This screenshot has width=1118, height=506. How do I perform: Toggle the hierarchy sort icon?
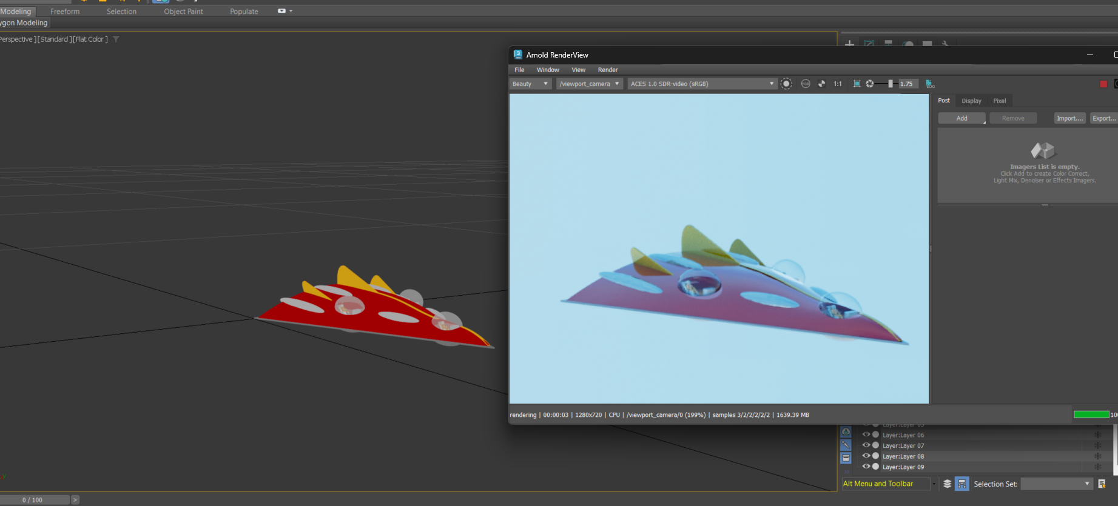pyautogui.click(x=962, y=484)
